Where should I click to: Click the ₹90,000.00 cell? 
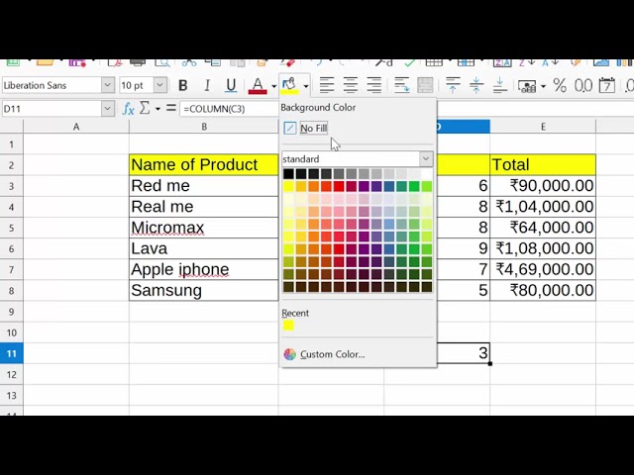pyautogui.click(x=543, y=186)
